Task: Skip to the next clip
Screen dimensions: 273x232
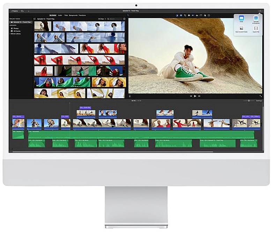Action: (x=199, y=96)
